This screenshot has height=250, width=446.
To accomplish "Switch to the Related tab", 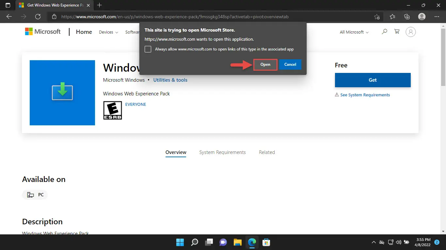I will point(267,152).
